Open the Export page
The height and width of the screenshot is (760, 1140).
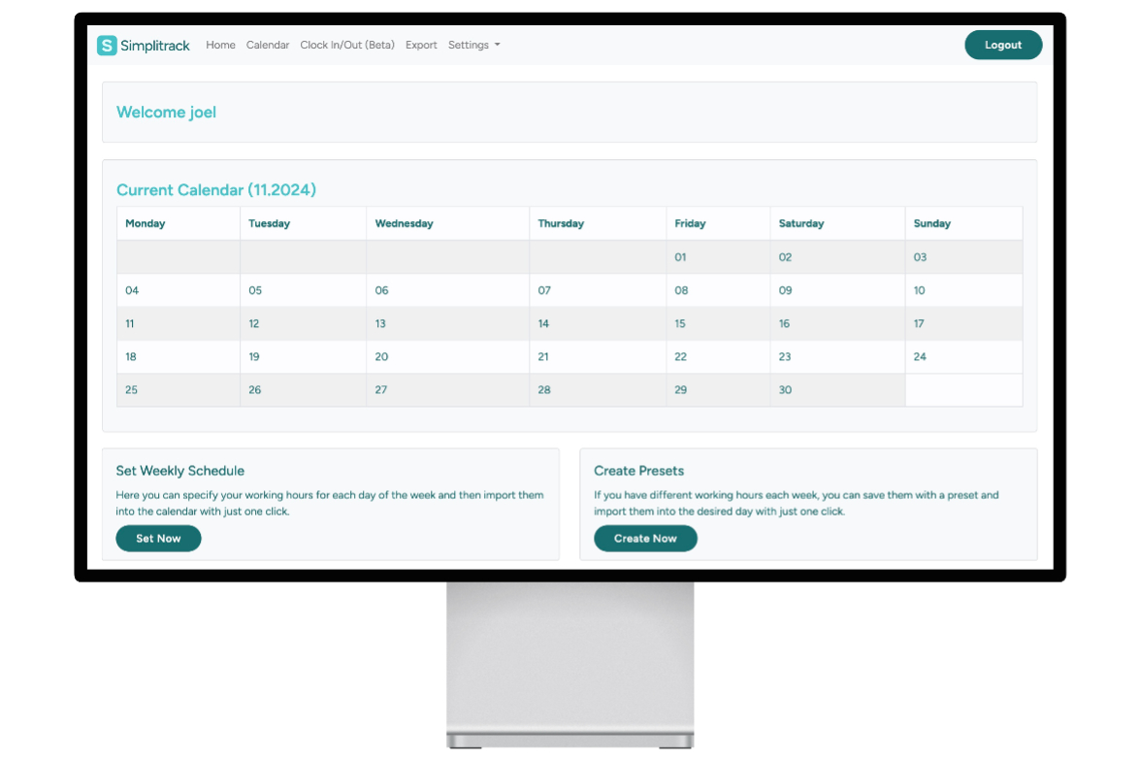[421, 46]
